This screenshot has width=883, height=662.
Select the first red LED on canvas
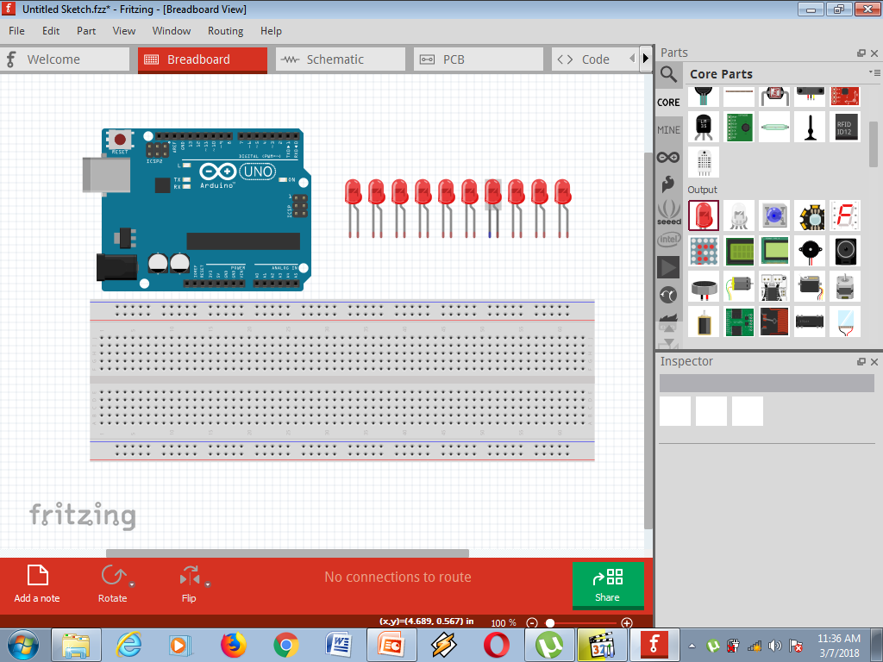click(x=353, y=207)
